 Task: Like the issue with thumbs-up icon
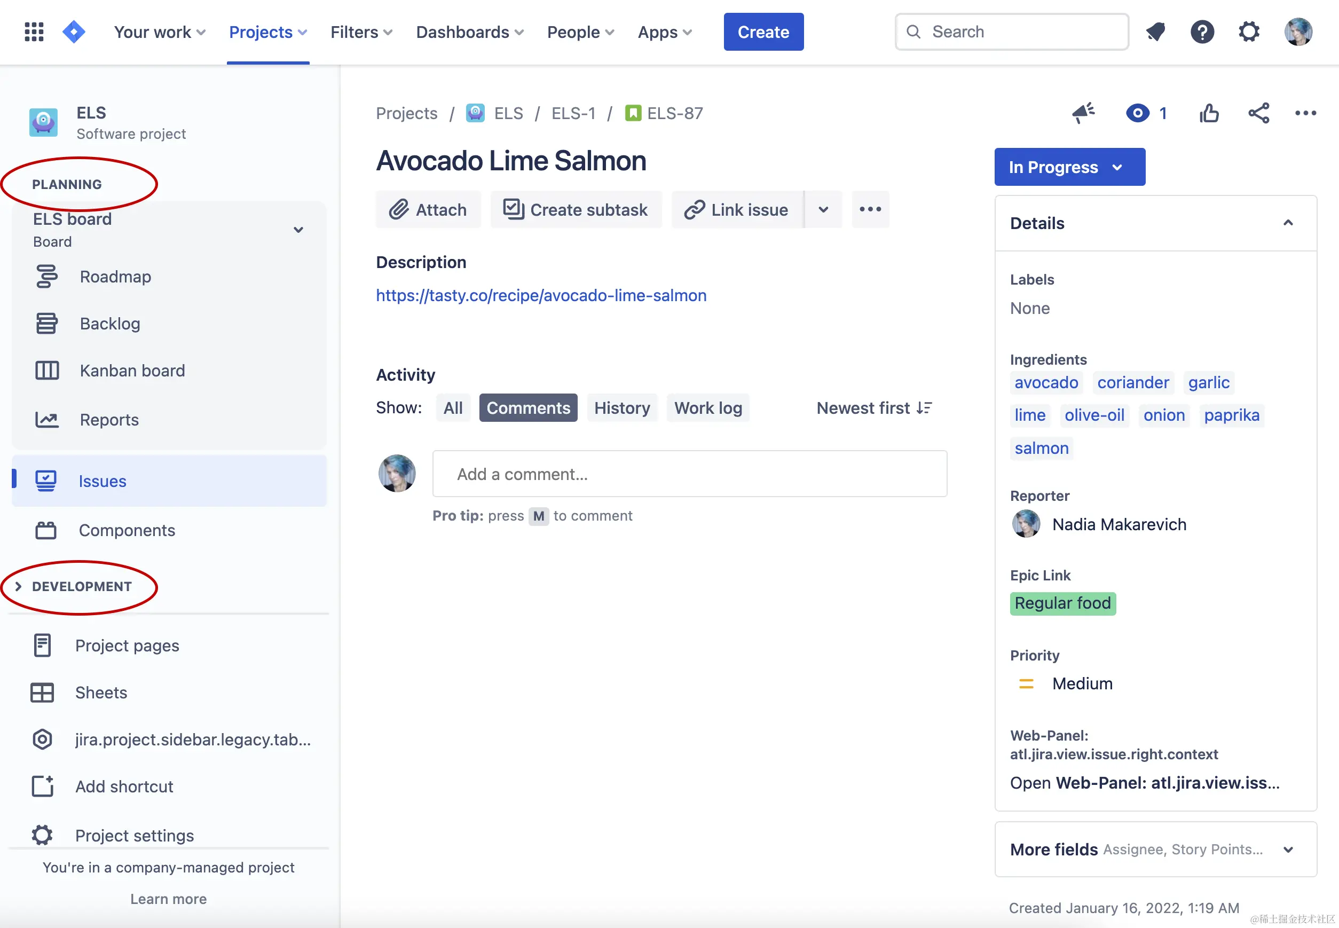pos(1209,113)
